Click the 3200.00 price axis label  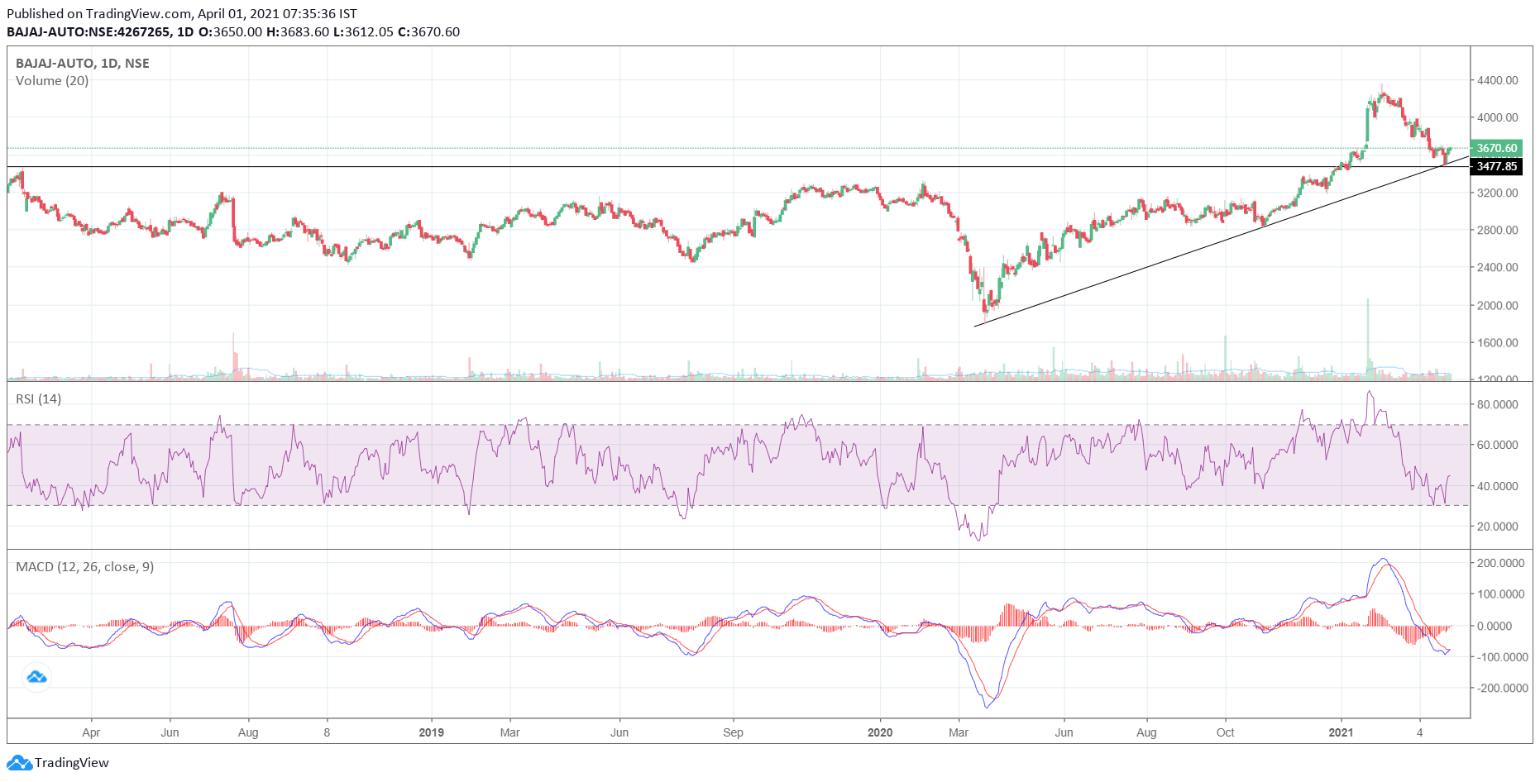(x=1498, y=193)
